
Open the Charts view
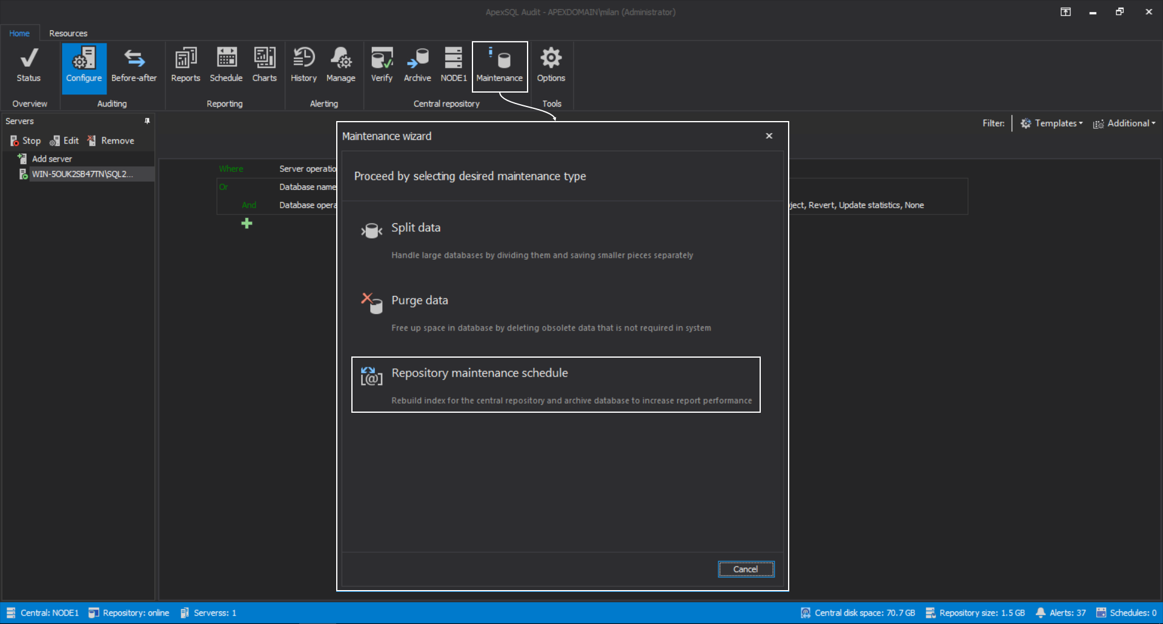[x=264, y=65]
